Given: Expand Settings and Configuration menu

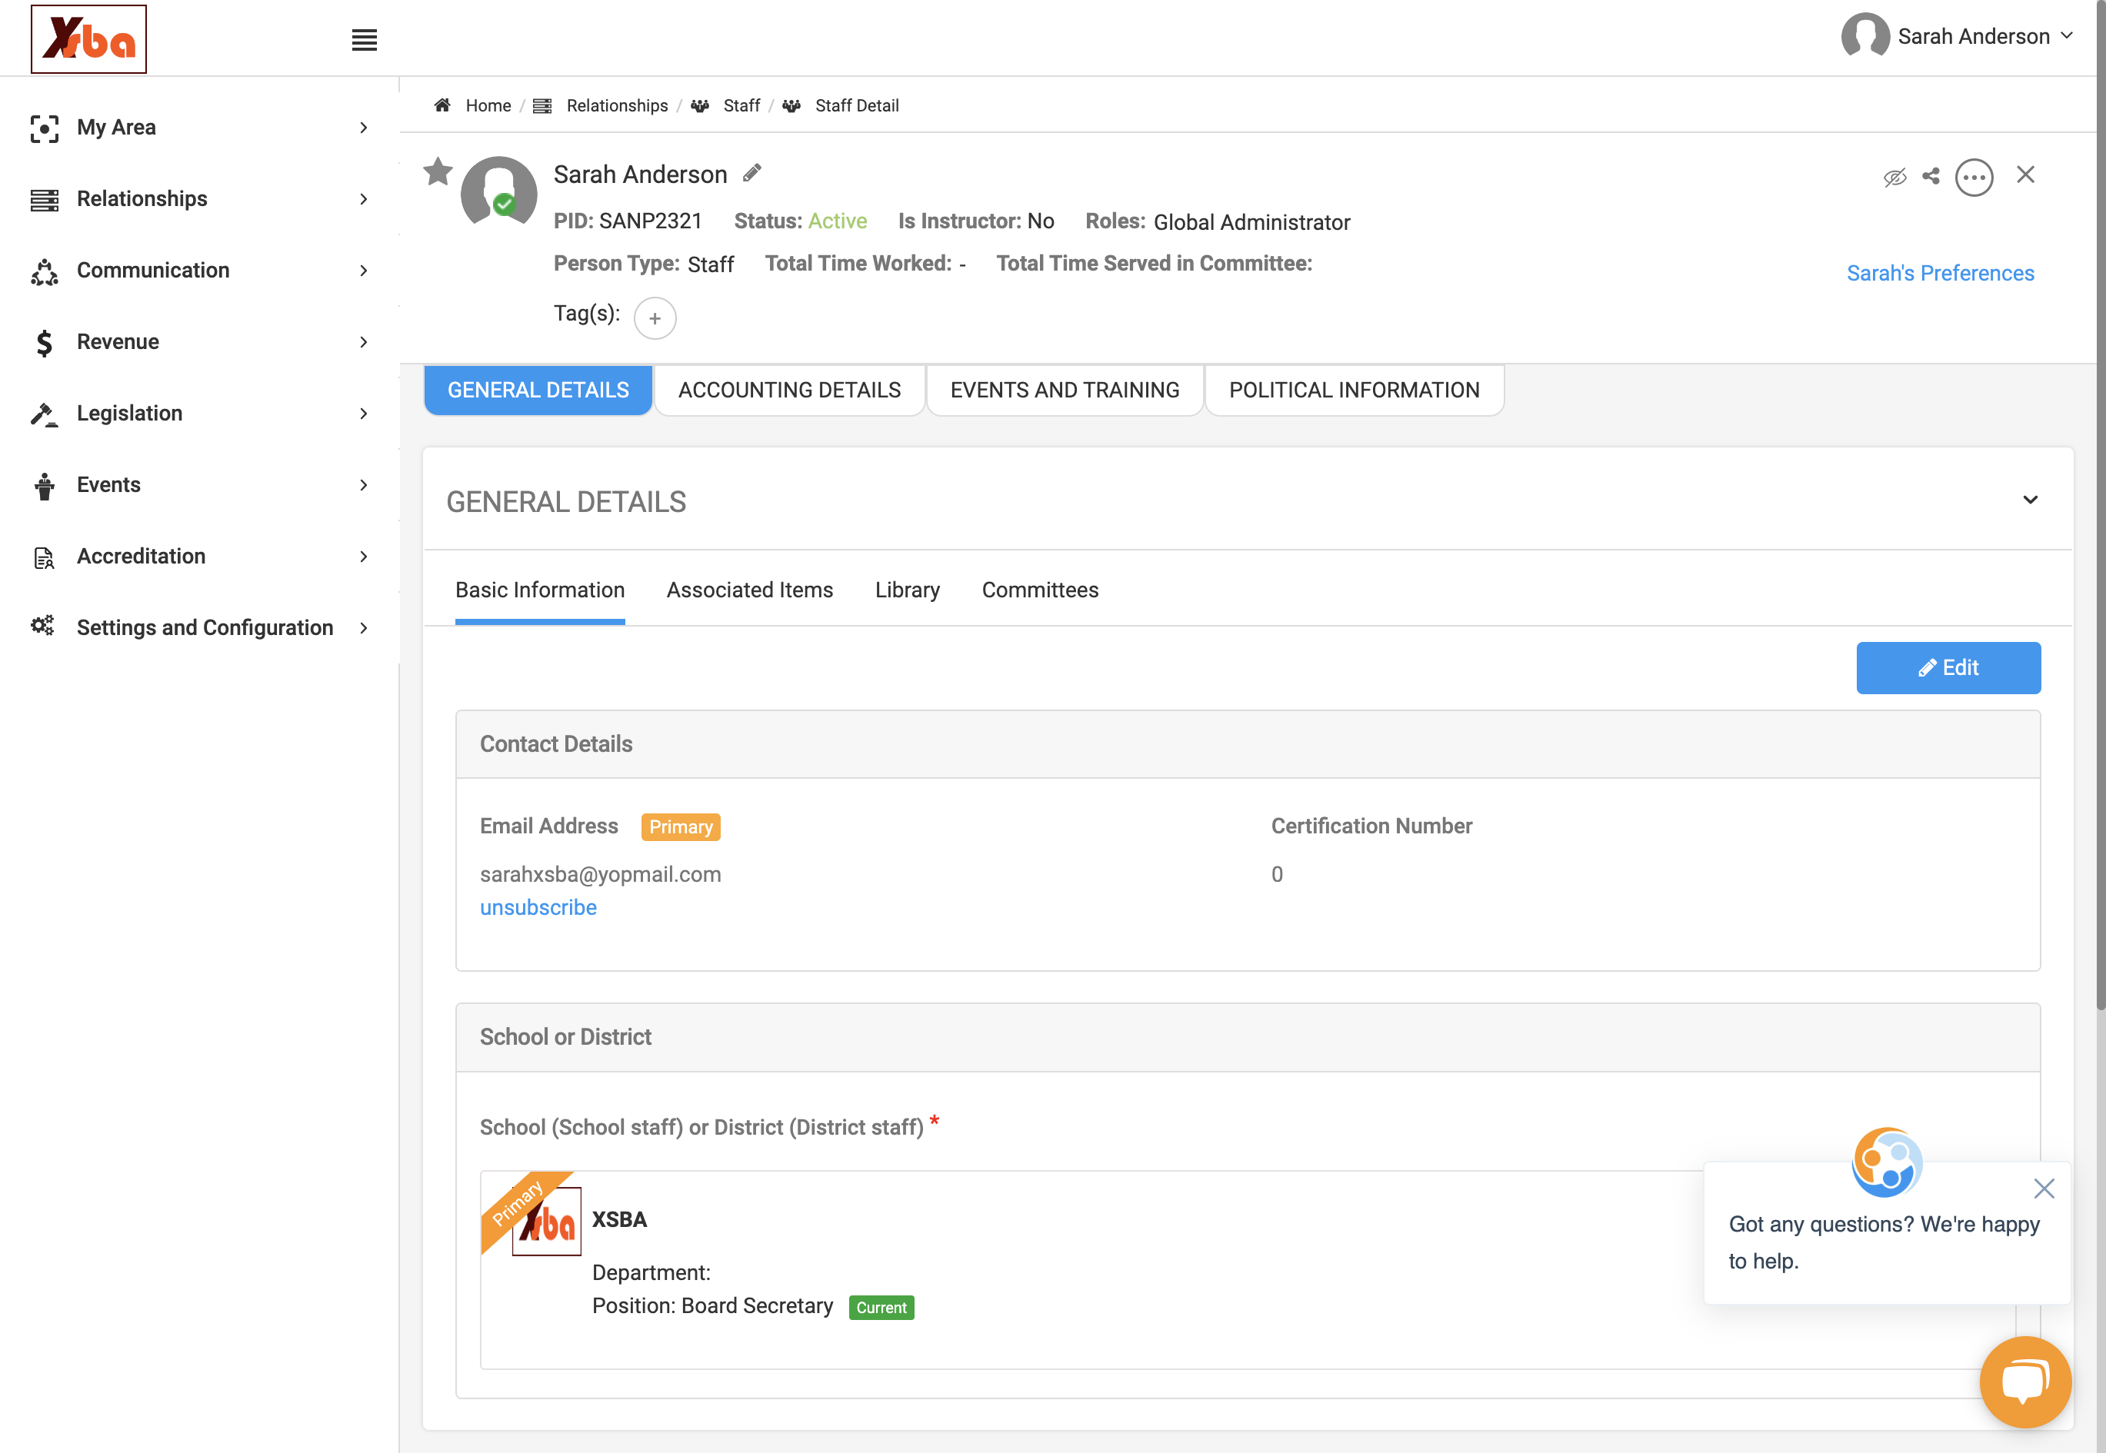Looking at the screenshot, I should click(x=201, y=627).
